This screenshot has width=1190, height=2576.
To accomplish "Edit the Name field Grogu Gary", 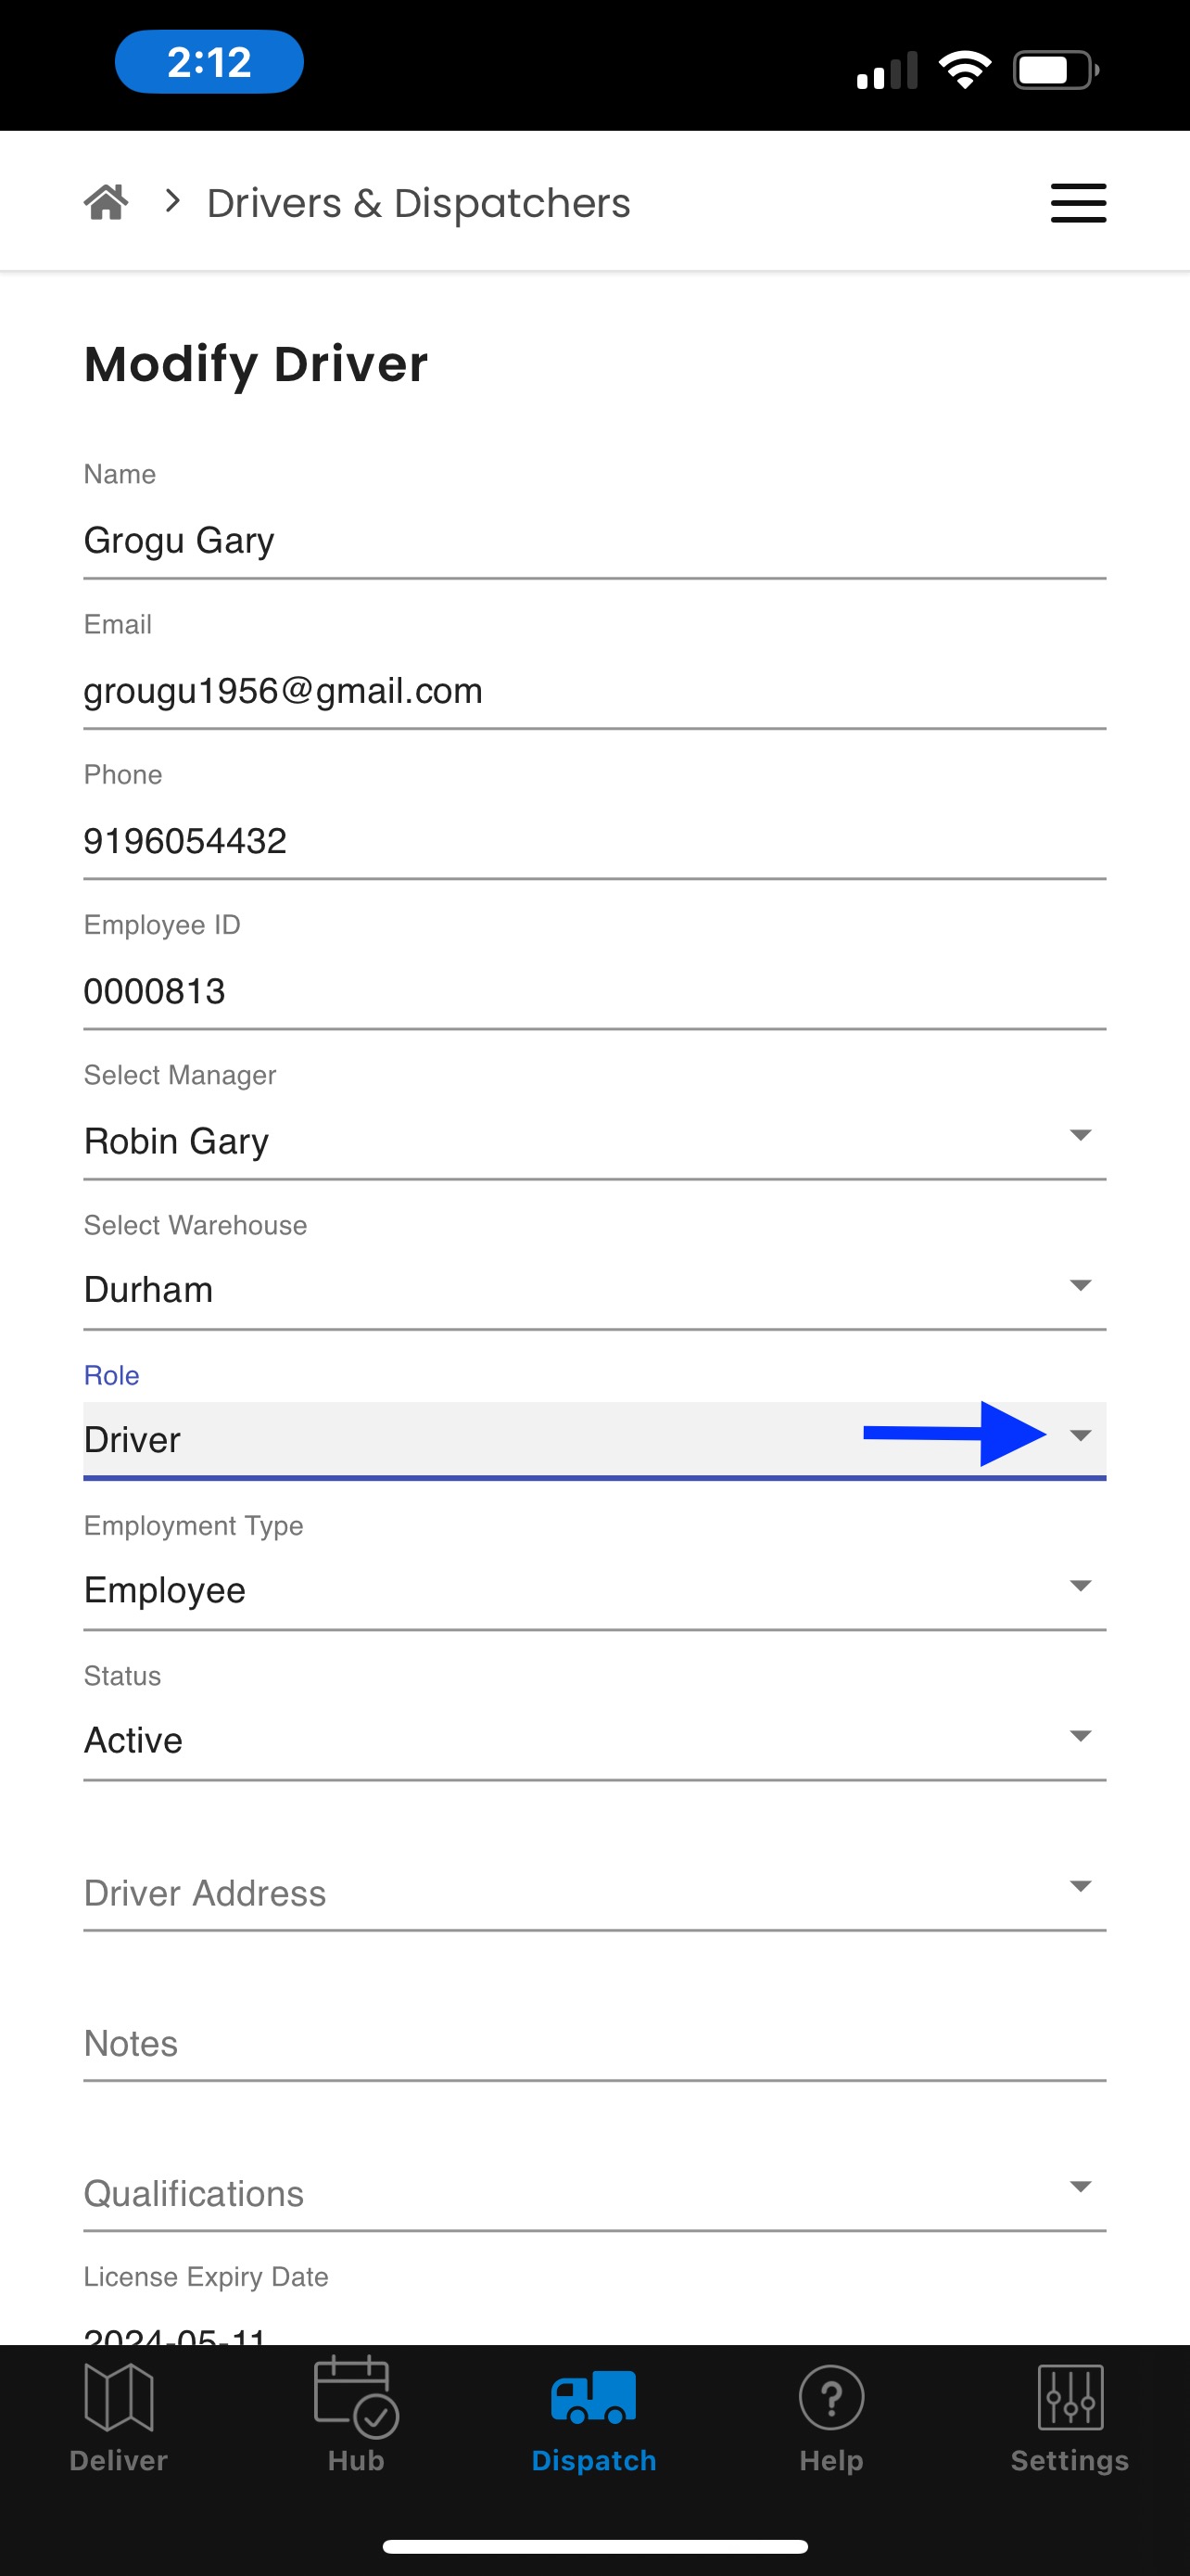I will coord(594,540).
